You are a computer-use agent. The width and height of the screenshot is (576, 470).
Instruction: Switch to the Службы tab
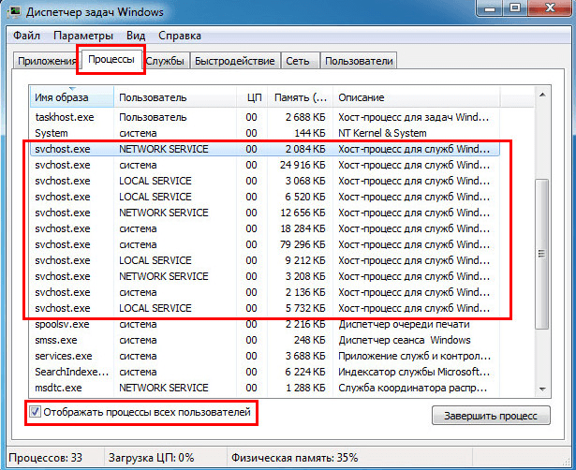(x=165, y=61)
